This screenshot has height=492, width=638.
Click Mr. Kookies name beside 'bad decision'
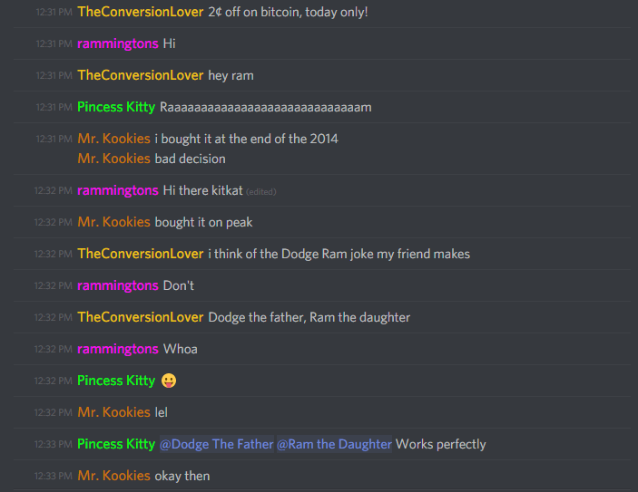click(114, 159)
